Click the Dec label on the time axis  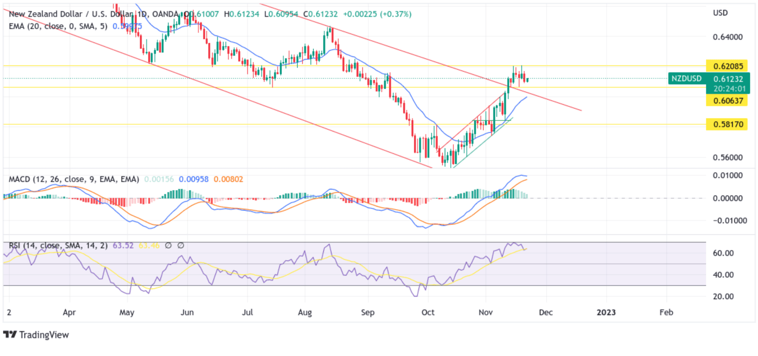(546, 312)
